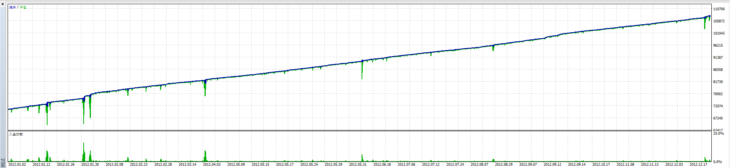Click the tallest green bar in the 入金加载 chart
730x168 pixels.
click(84, 152)
